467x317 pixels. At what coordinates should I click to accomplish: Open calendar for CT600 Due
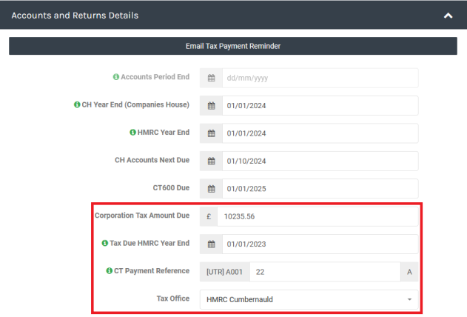[211, 189]
